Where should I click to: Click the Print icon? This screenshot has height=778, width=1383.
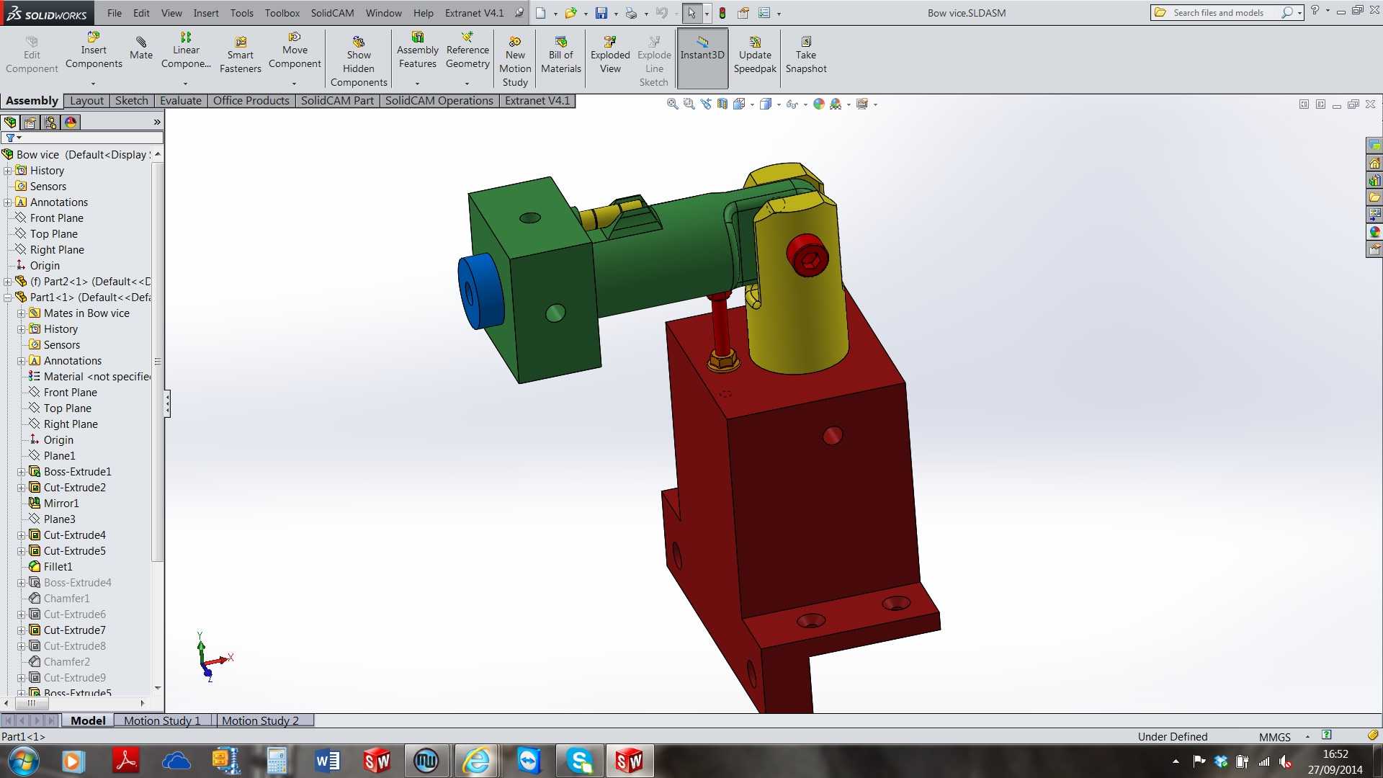click(x=631, y=13)
